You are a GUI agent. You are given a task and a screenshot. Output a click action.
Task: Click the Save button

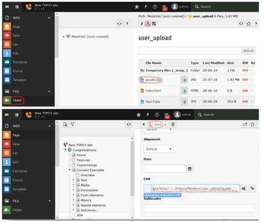point(156,125)
